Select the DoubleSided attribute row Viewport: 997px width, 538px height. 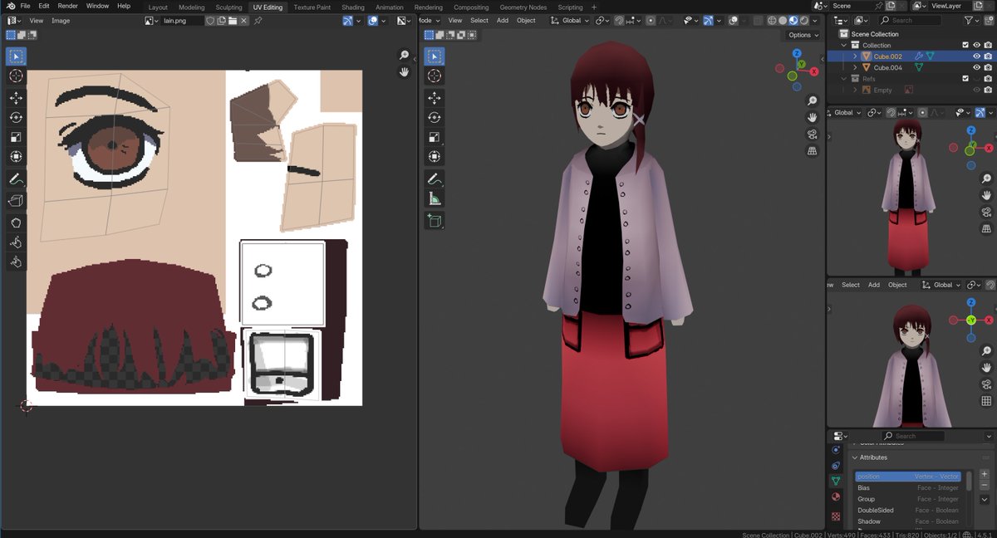coord(909,510)
